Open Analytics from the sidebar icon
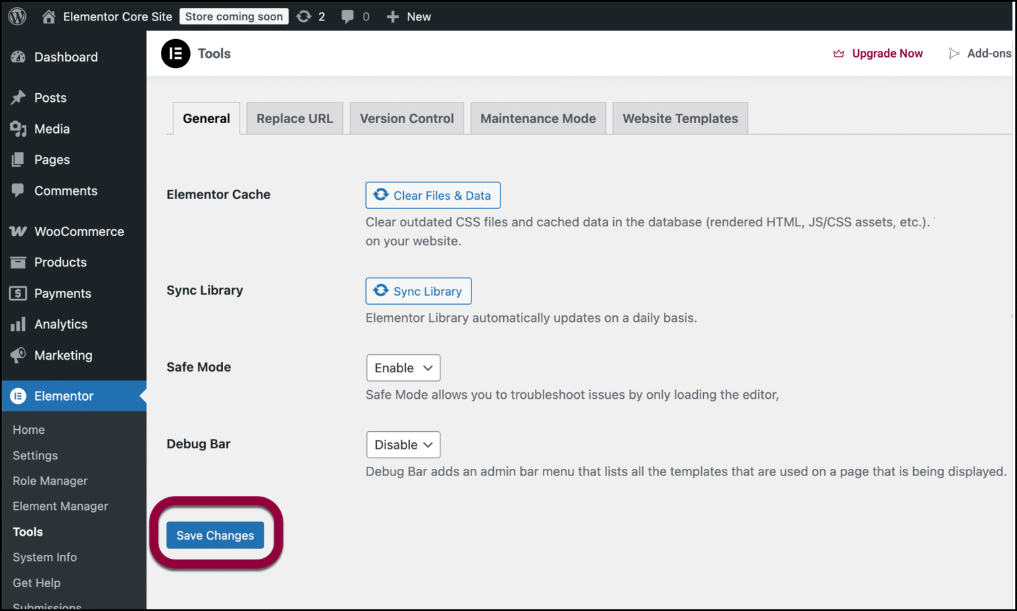This screenshot has height=611, width=1017. [x=18, y=324]
